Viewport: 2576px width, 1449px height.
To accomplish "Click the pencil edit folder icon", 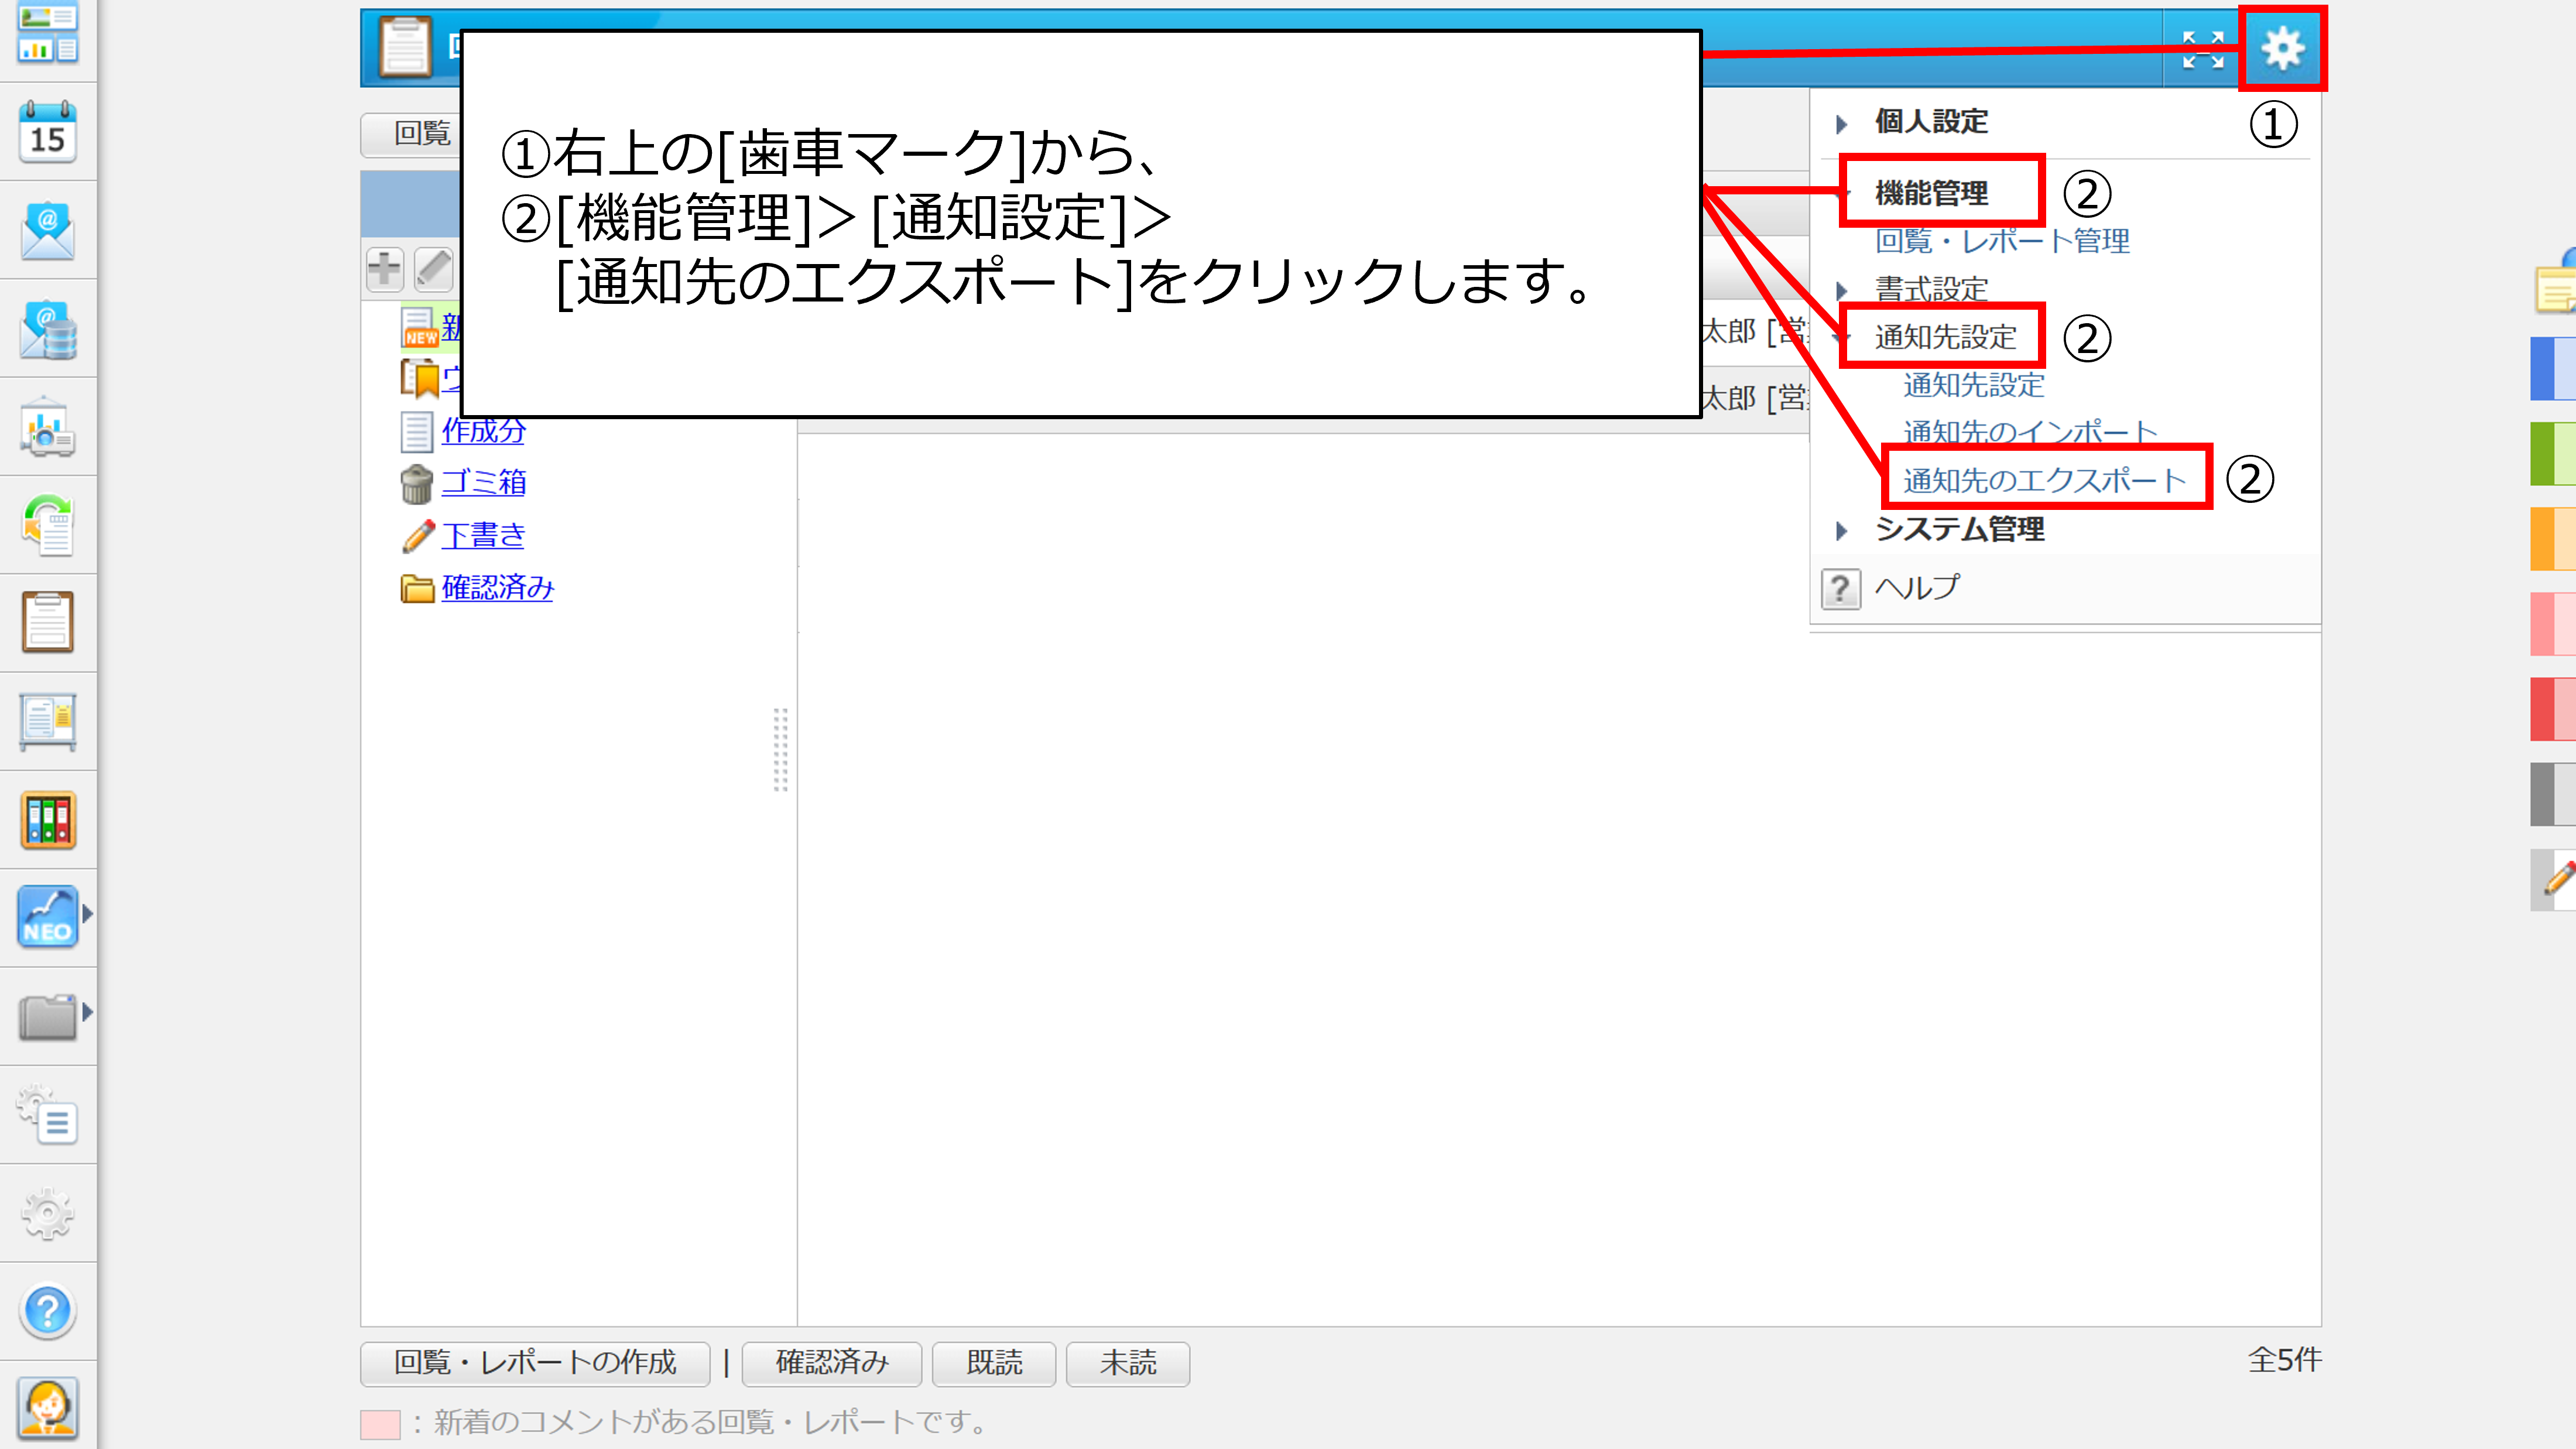I will [434, 268].
